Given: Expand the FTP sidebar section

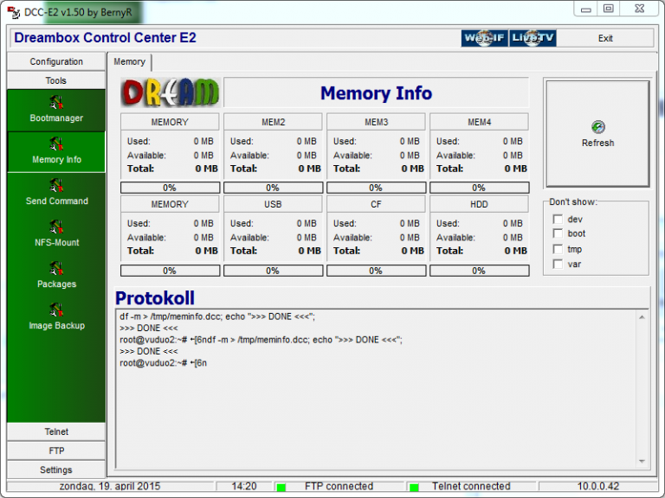Looking at the screenshot, I should coord(56,450).
